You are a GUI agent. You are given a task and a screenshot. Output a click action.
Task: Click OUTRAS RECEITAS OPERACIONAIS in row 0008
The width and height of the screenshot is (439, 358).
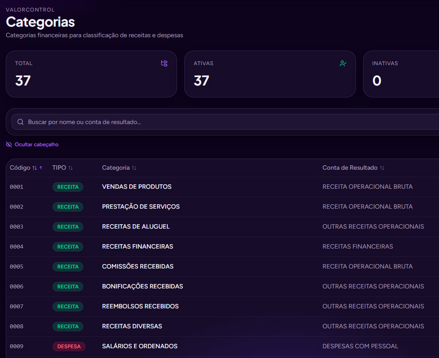(x=373, y=326)
